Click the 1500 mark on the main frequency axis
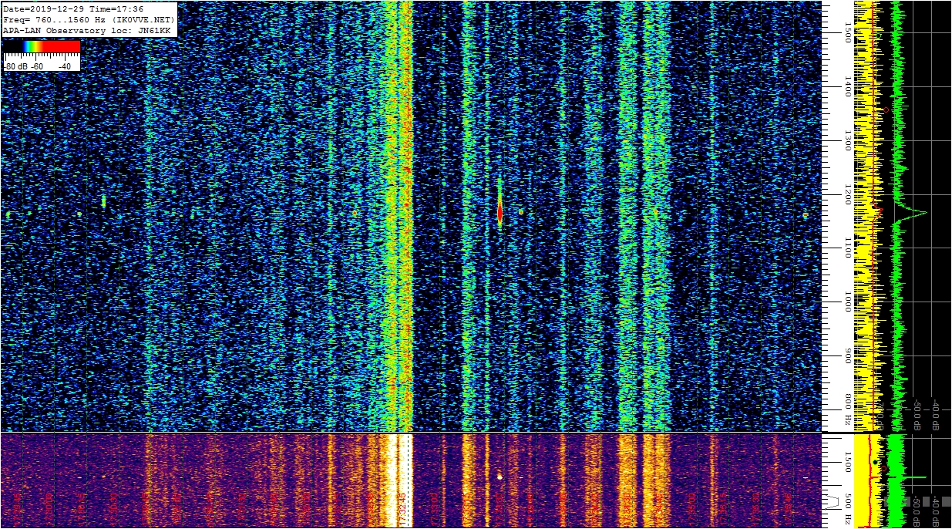Viewport: 952px width, 529px height. (x=848, y=32)
